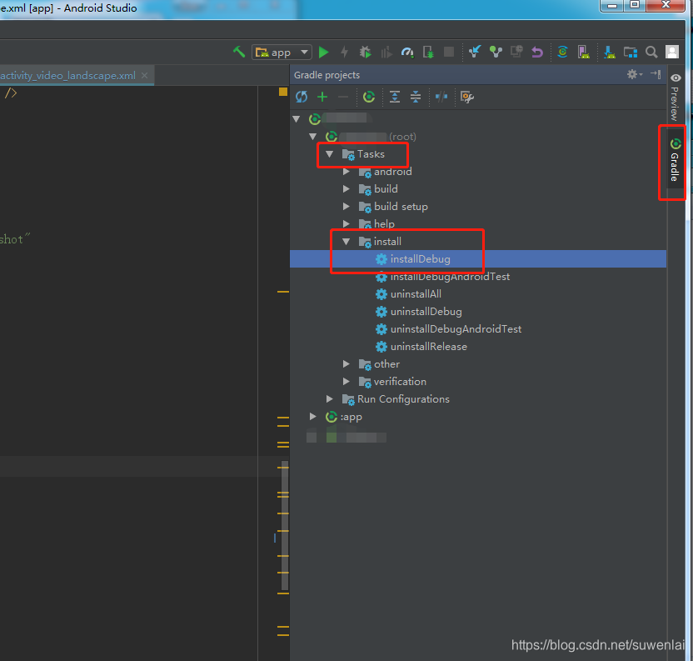The image size is (693, 661).
Task: Sync project with Gradle files icon
Action: tap(562, 52)
